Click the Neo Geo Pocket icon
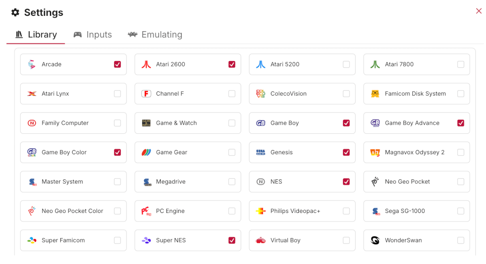486x264 pixels. [375, 182]
